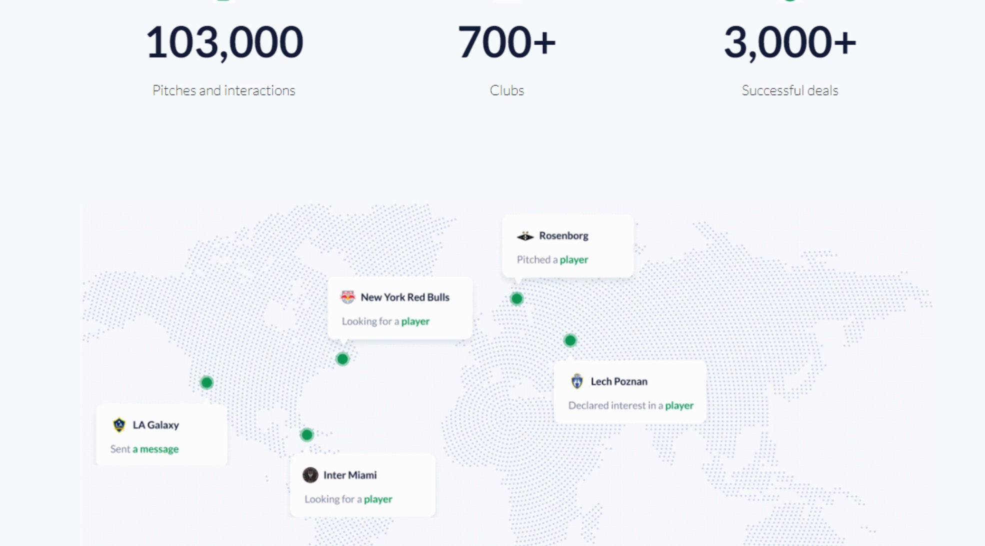
Task: Select green map dot below Rosenborg card
Action: 516,298
